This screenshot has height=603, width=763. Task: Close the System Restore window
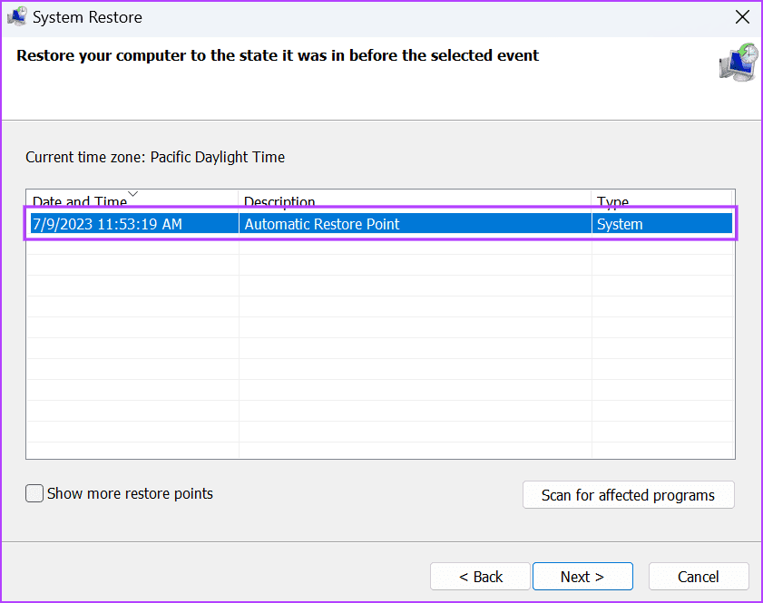click(742, 16)
